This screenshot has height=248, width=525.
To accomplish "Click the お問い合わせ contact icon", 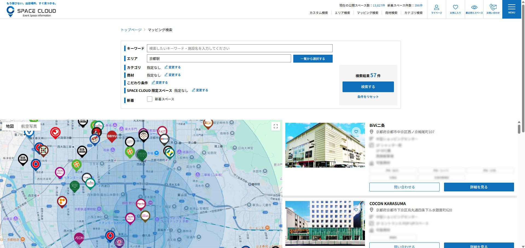I will click(493, 9).
